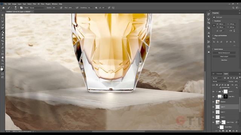Click the rotation angle input field

(x=222, y=31)
